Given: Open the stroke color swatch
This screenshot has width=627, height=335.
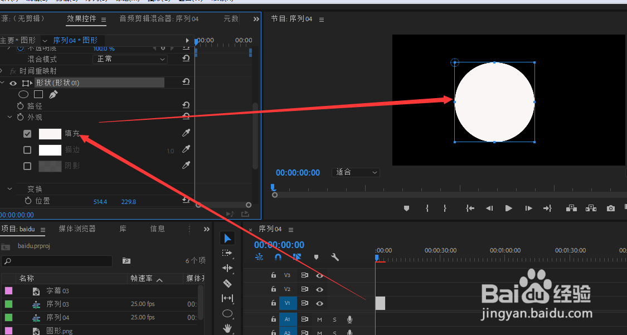Looking at the screenshot, I should coord(50,150).
